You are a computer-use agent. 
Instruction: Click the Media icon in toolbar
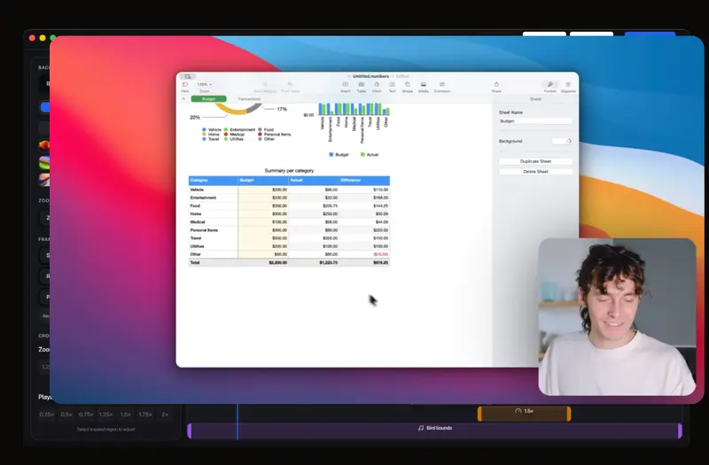(424, 85)
